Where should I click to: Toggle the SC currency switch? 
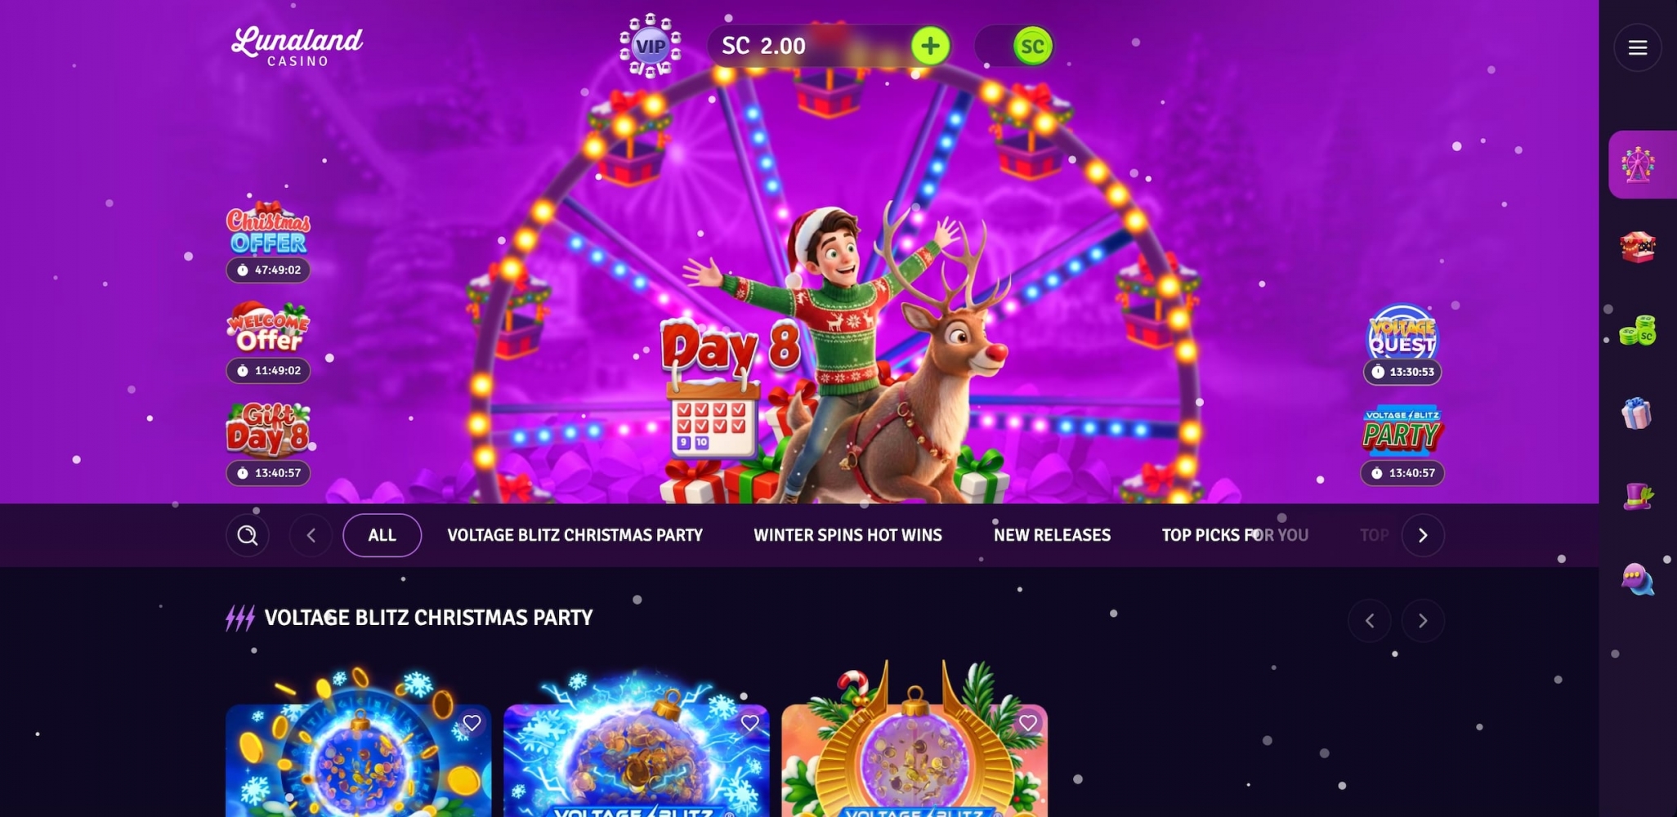coord(1014,46)
